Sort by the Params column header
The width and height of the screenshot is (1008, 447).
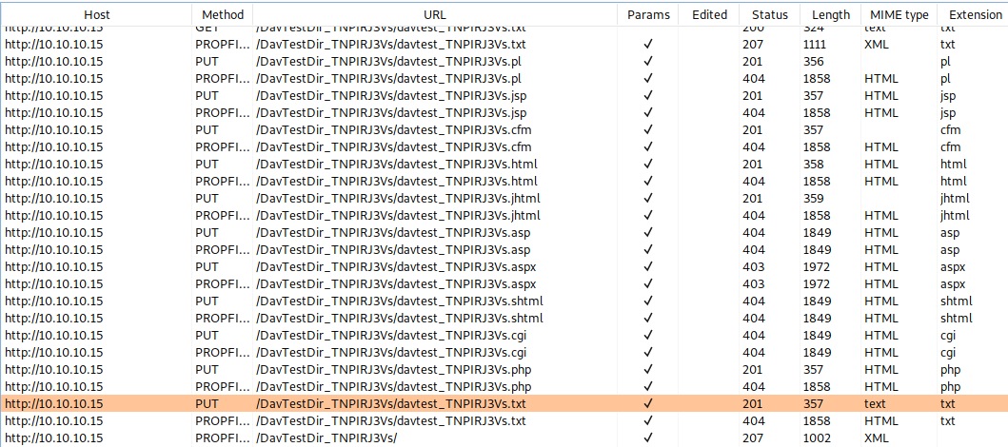648,14
